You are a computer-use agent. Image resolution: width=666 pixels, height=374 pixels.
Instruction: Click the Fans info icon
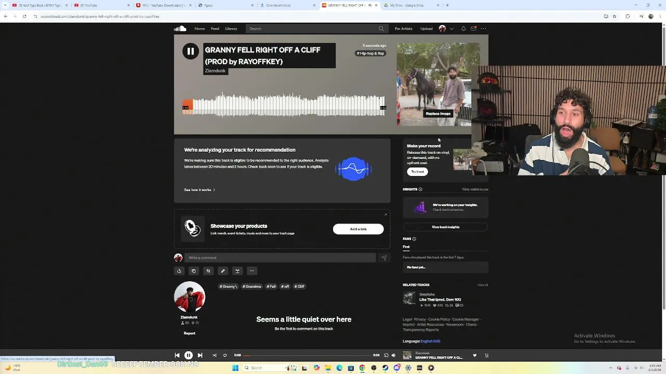tap(414, 239)
